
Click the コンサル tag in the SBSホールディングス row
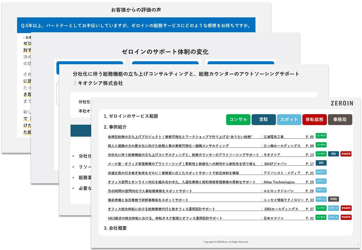[x=321, y=208]
